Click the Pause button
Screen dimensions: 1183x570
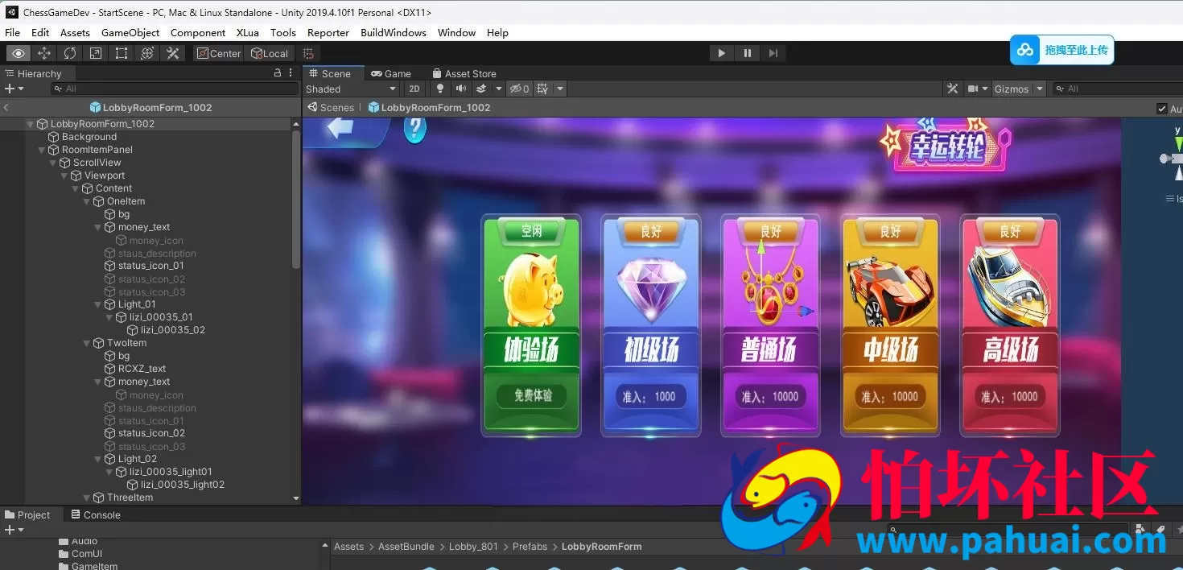[748, 53]
